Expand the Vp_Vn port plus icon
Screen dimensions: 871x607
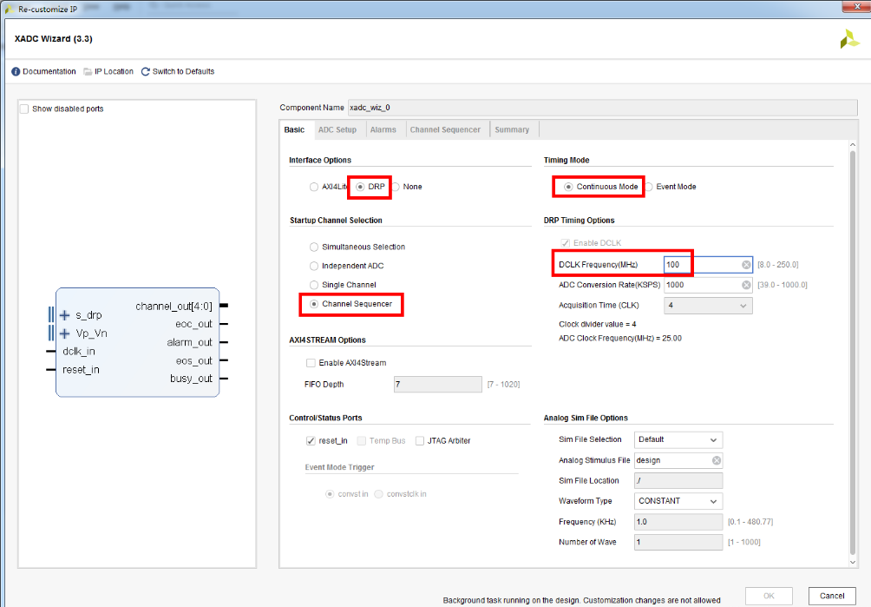[x=65, y=333]
